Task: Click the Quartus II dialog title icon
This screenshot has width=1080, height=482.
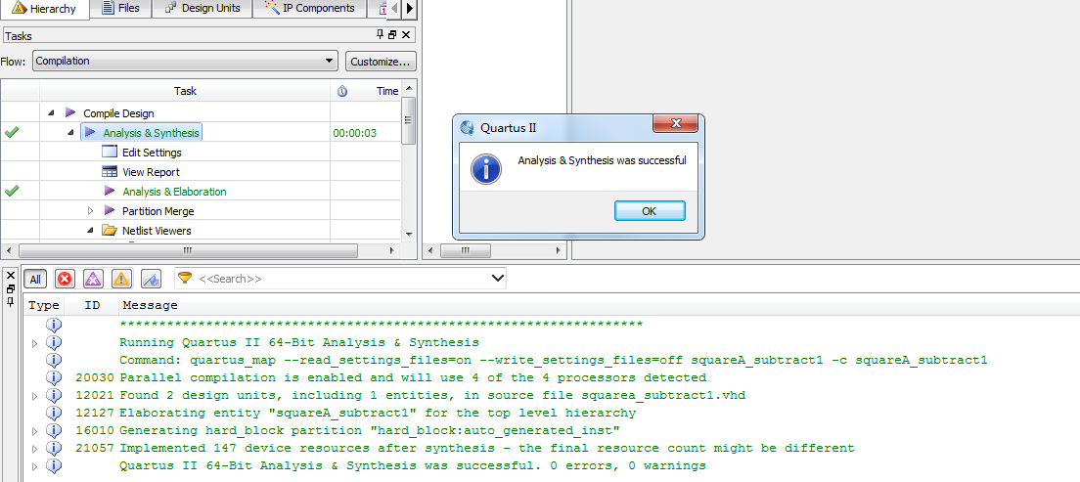Action: click(468, 127)
